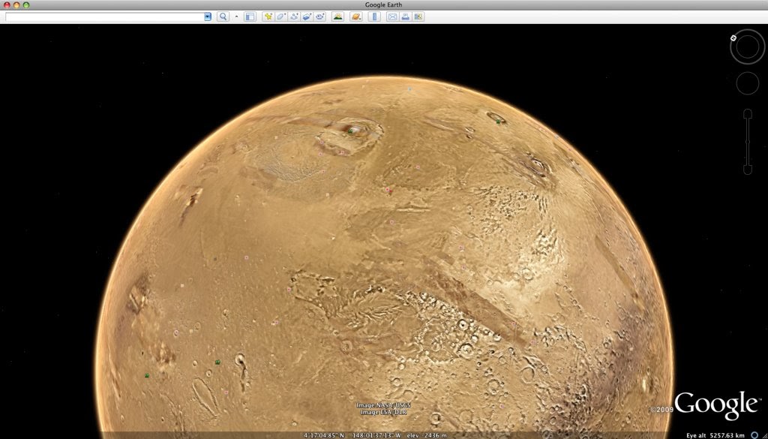The height and width of the screenshot is (439, 768).
Task: Select the green placemark on Olympus Mons
Action: tap(349, 131)
